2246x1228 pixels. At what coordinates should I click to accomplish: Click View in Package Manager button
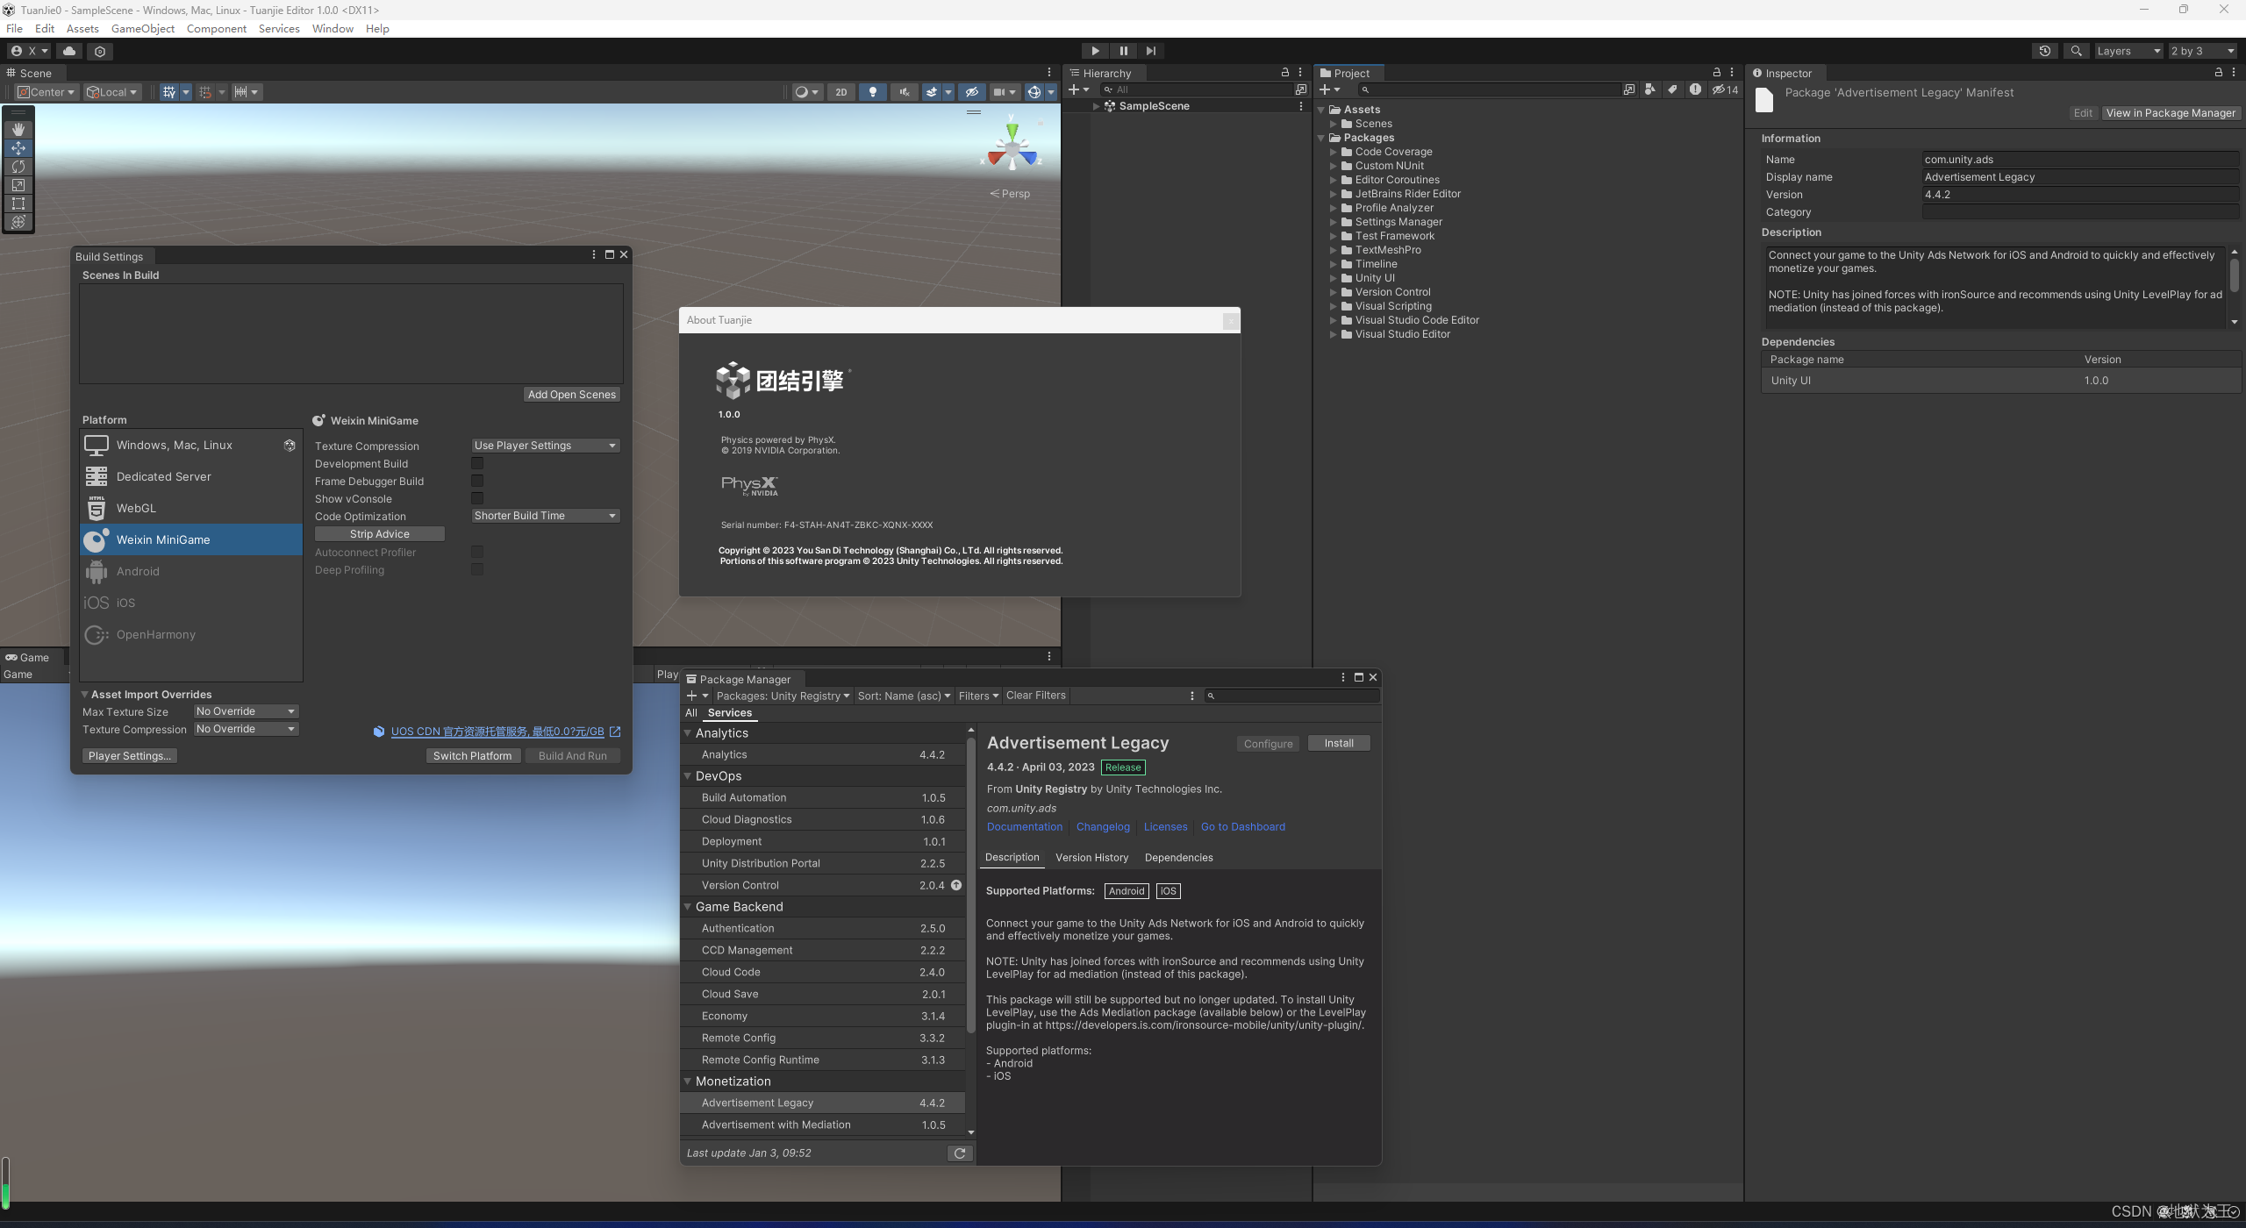[2171, 113]
